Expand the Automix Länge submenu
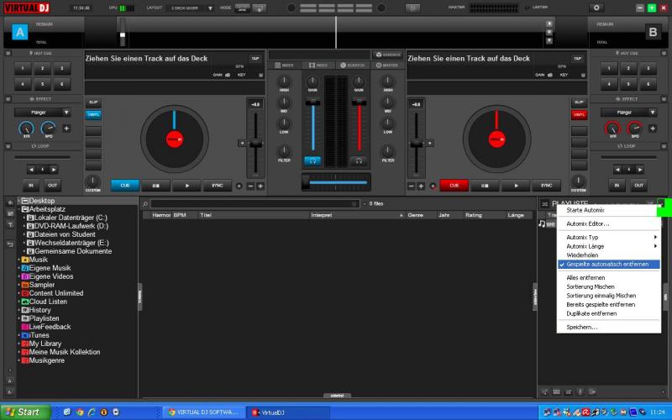The image size is (672, 420). [608, 246]
